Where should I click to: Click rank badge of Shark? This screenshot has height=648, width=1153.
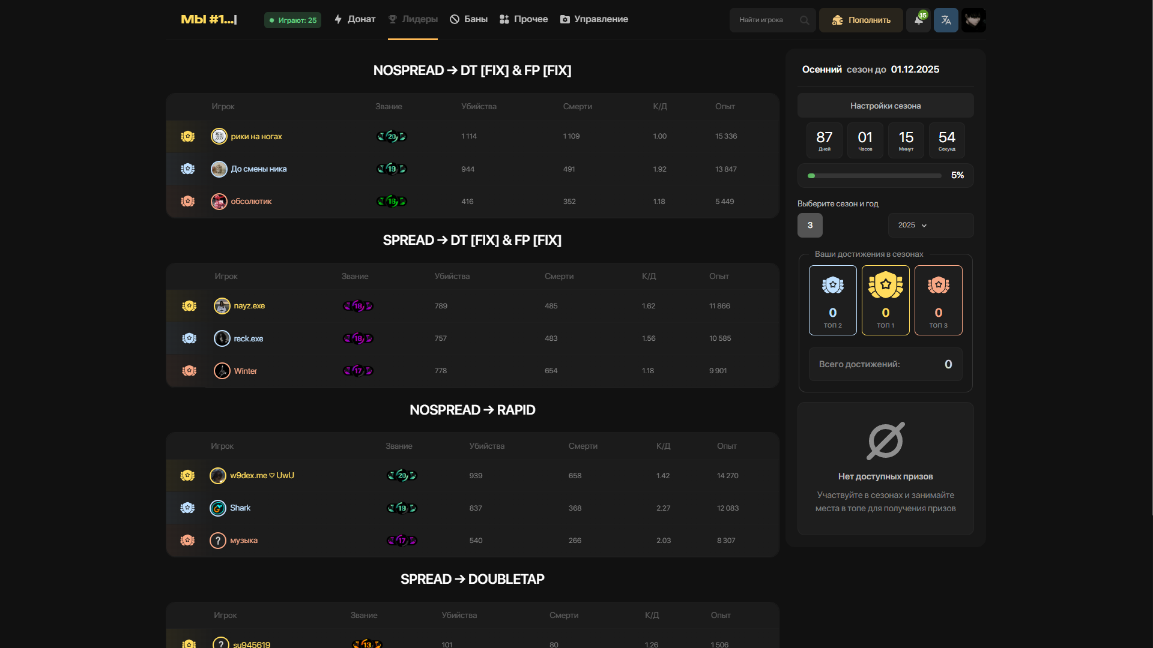402,508
